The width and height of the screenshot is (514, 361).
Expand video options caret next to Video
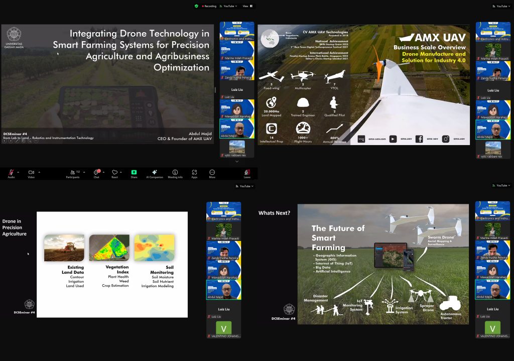pos(39,172)
